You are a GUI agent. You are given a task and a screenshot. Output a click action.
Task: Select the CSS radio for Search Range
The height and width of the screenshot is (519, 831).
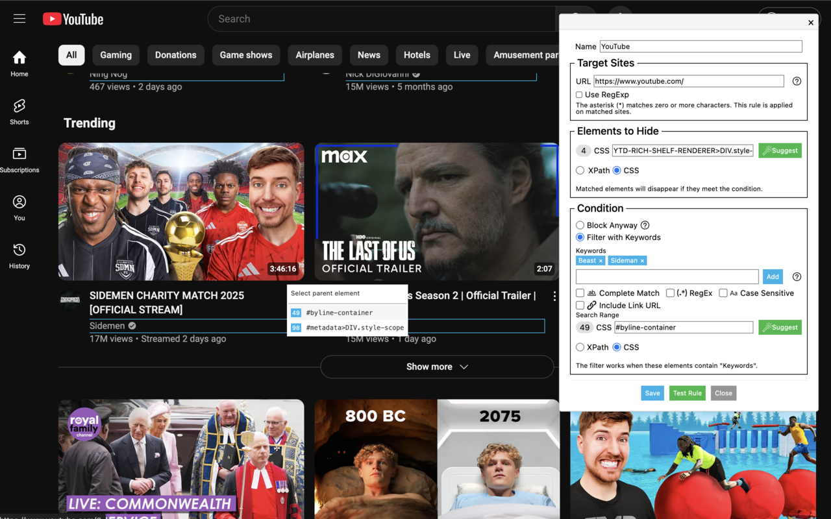[617, 347]
